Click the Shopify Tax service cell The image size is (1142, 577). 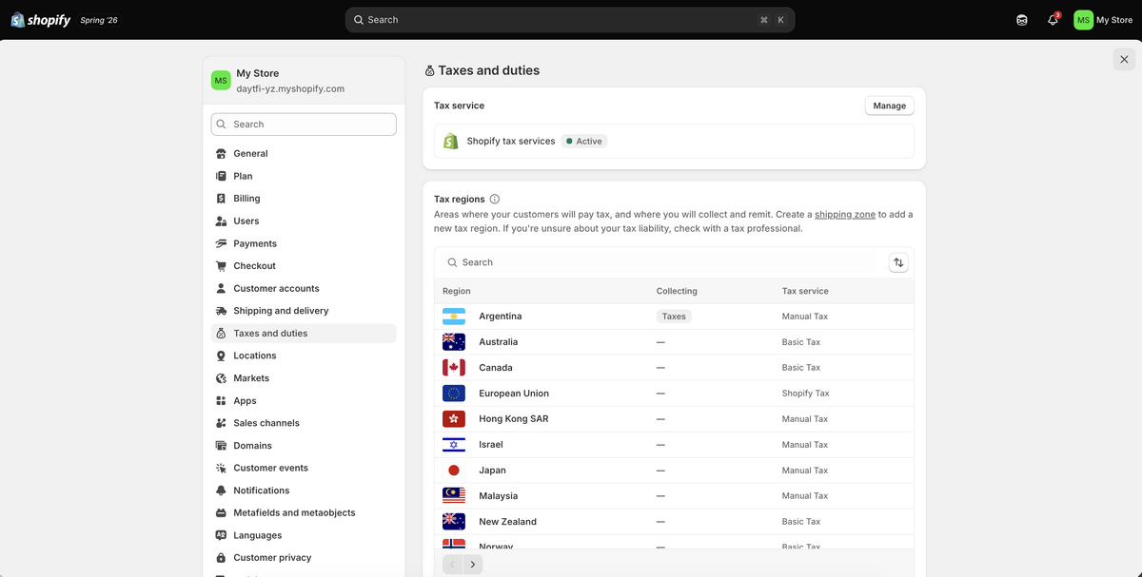[x=805, y=394]
